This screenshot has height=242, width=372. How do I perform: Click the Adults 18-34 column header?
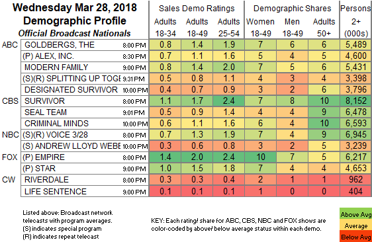pos(165,28)
